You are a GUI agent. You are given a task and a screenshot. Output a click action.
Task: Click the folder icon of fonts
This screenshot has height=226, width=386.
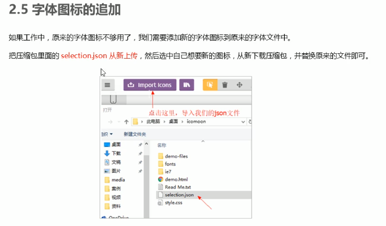(160, 164)
